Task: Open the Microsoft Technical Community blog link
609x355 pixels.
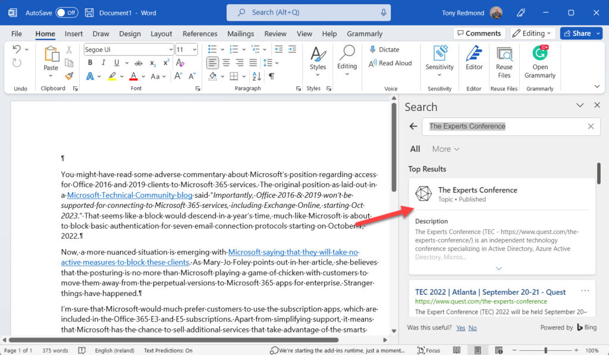Action: pyautogui.click(x=130, y=195)
